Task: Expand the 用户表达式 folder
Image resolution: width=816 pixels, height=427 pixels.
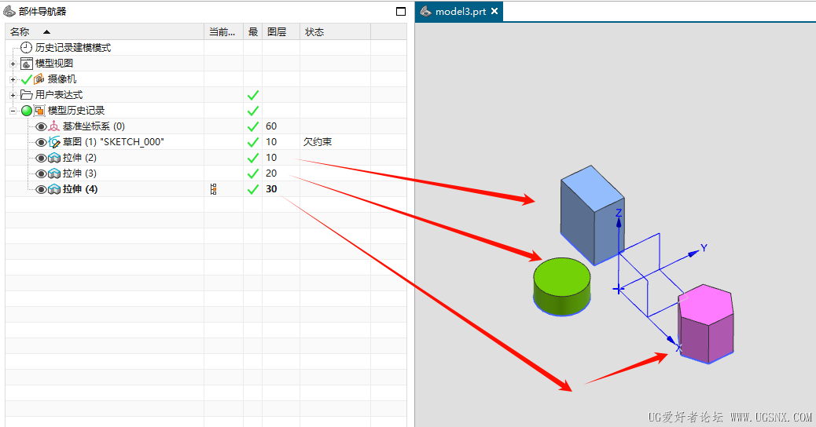Action: [13, 95]
